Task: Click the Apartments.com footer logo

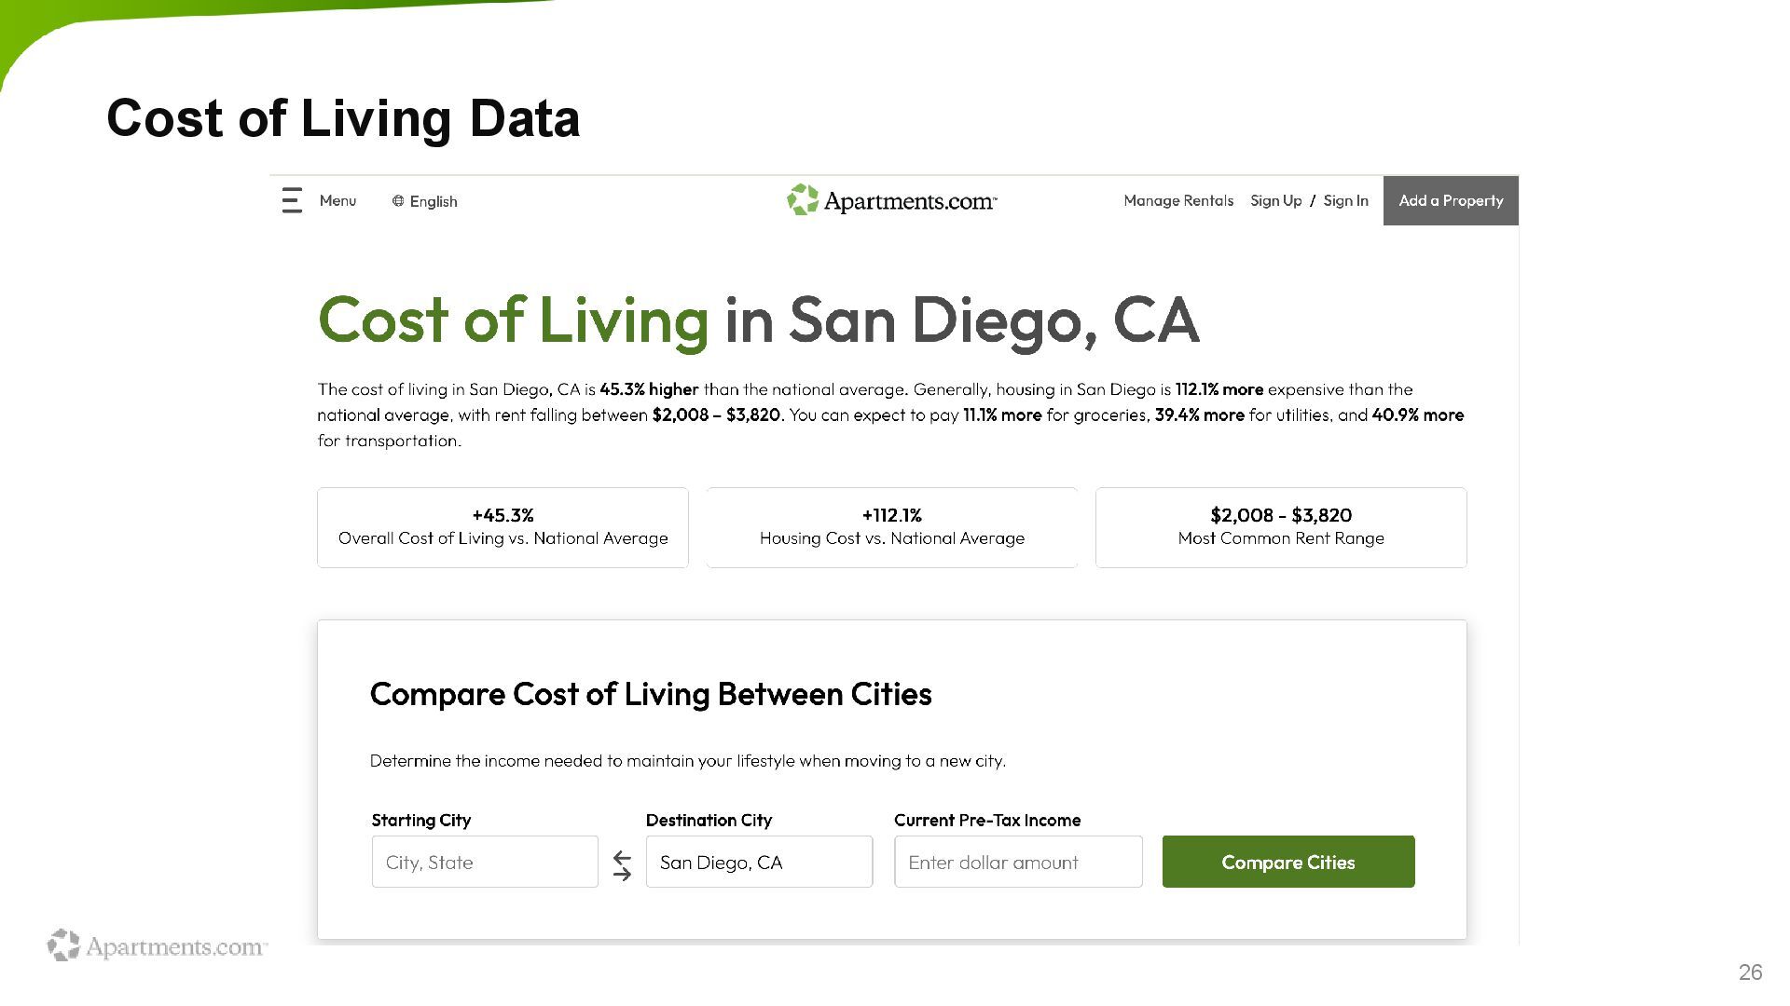Action: click(x=158, y=945)
